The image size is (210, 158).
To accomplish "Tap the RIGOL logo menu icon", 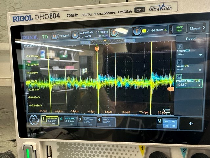I will click(x=30, y=37).
